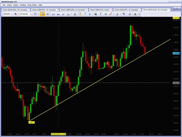Click the blue globe icon in the toolbar
The height and width of the screenshot is (137, 182).
coord(90,14)
